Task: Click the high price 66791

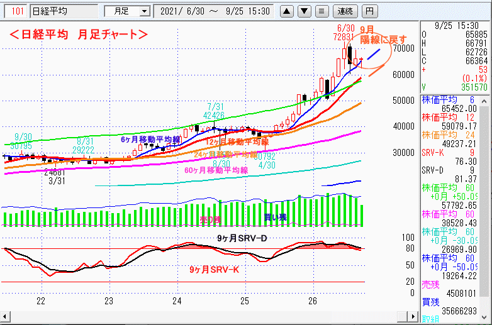Action: (477, 43)
